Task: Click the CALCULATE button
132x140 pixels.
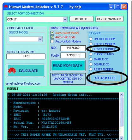Action: click(26, 70)
